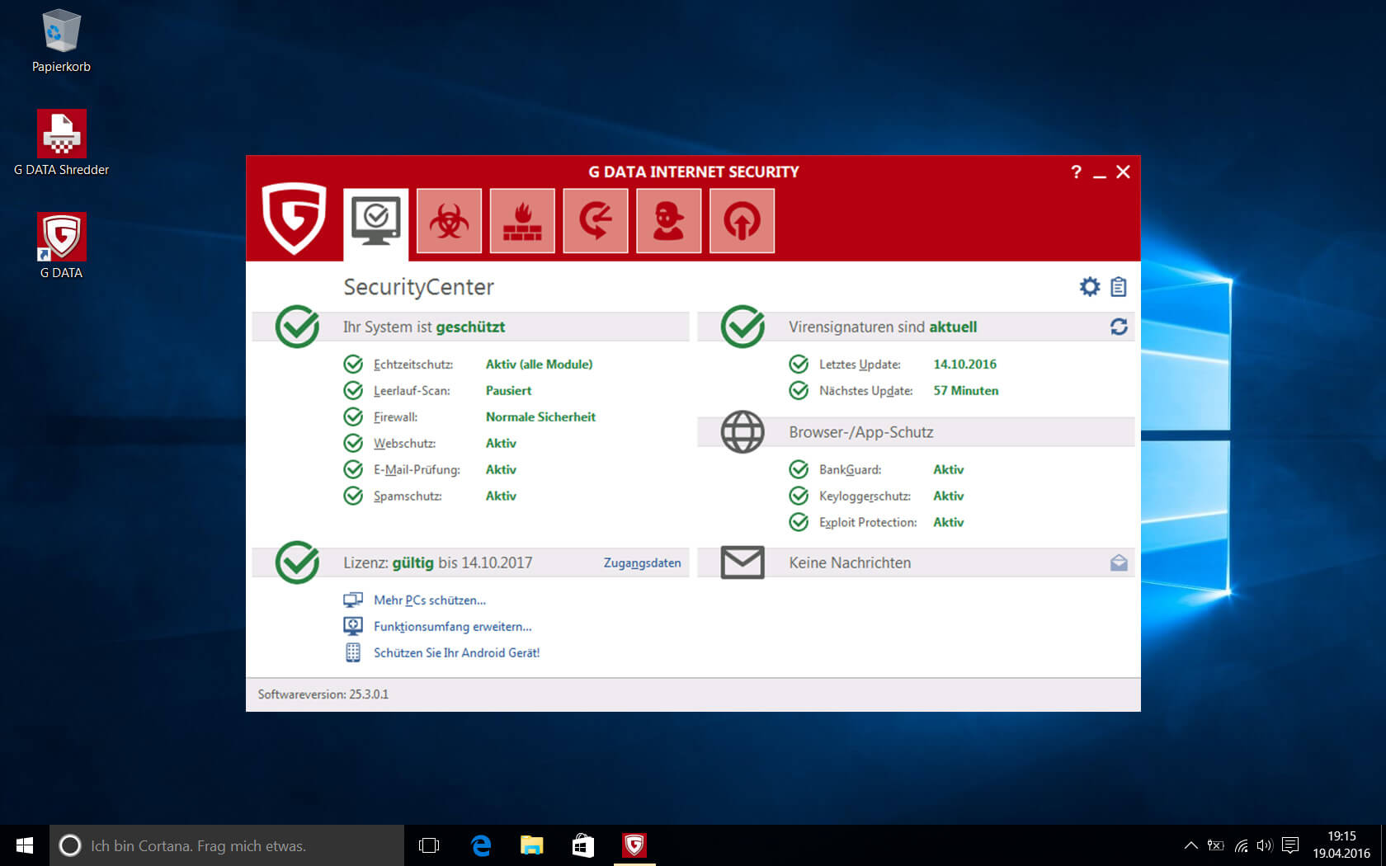
Task: Click the G DATA shield logo
Action: pyautogui.click(x=294, y=218)
